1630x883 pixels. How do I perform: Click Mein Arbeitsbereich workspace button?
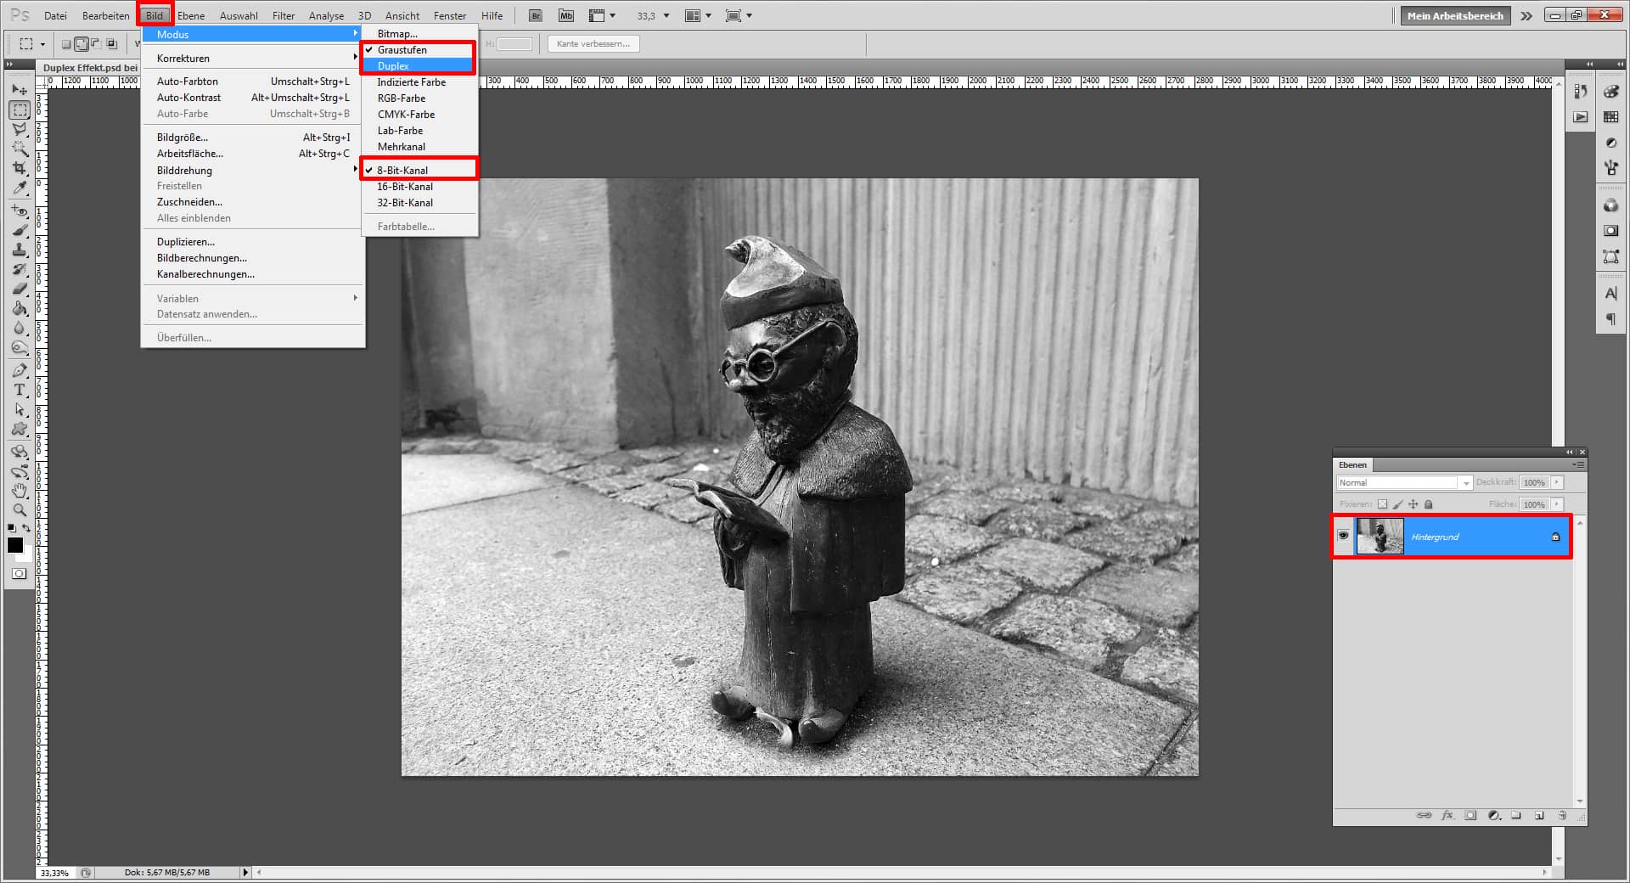point(1454,15)
